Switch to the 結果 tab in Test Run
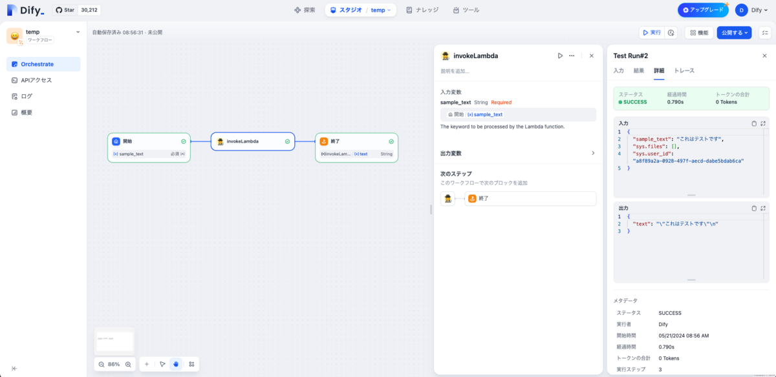 click(638, 70)
